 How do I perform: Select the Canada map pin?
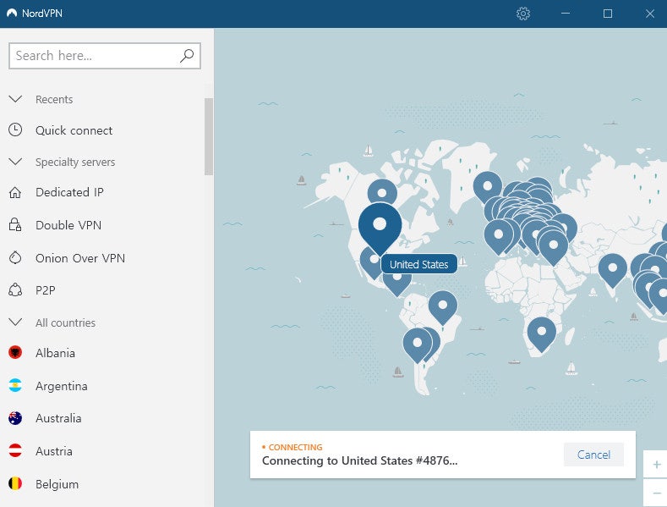pyautogui.click(x=382, y=192)
